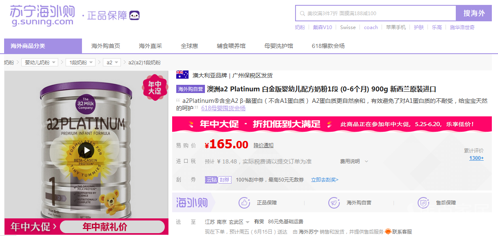The image size is (498, 236).
Task: Click the 1300+ reviews count link
Action: pos(476,158)
